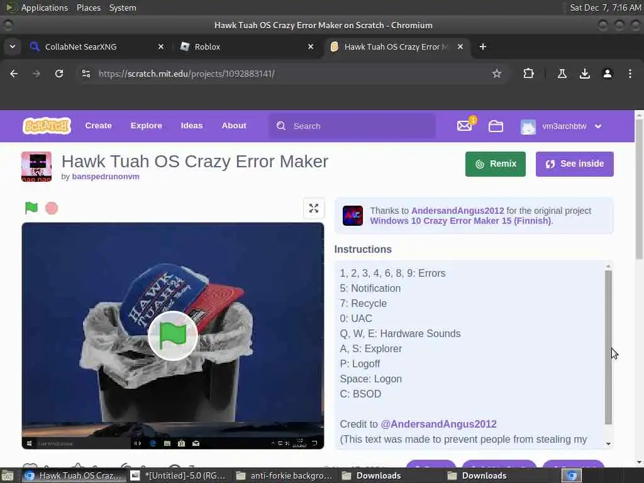
Task: Switch to the Roblox tab
Action: [247, 47]
